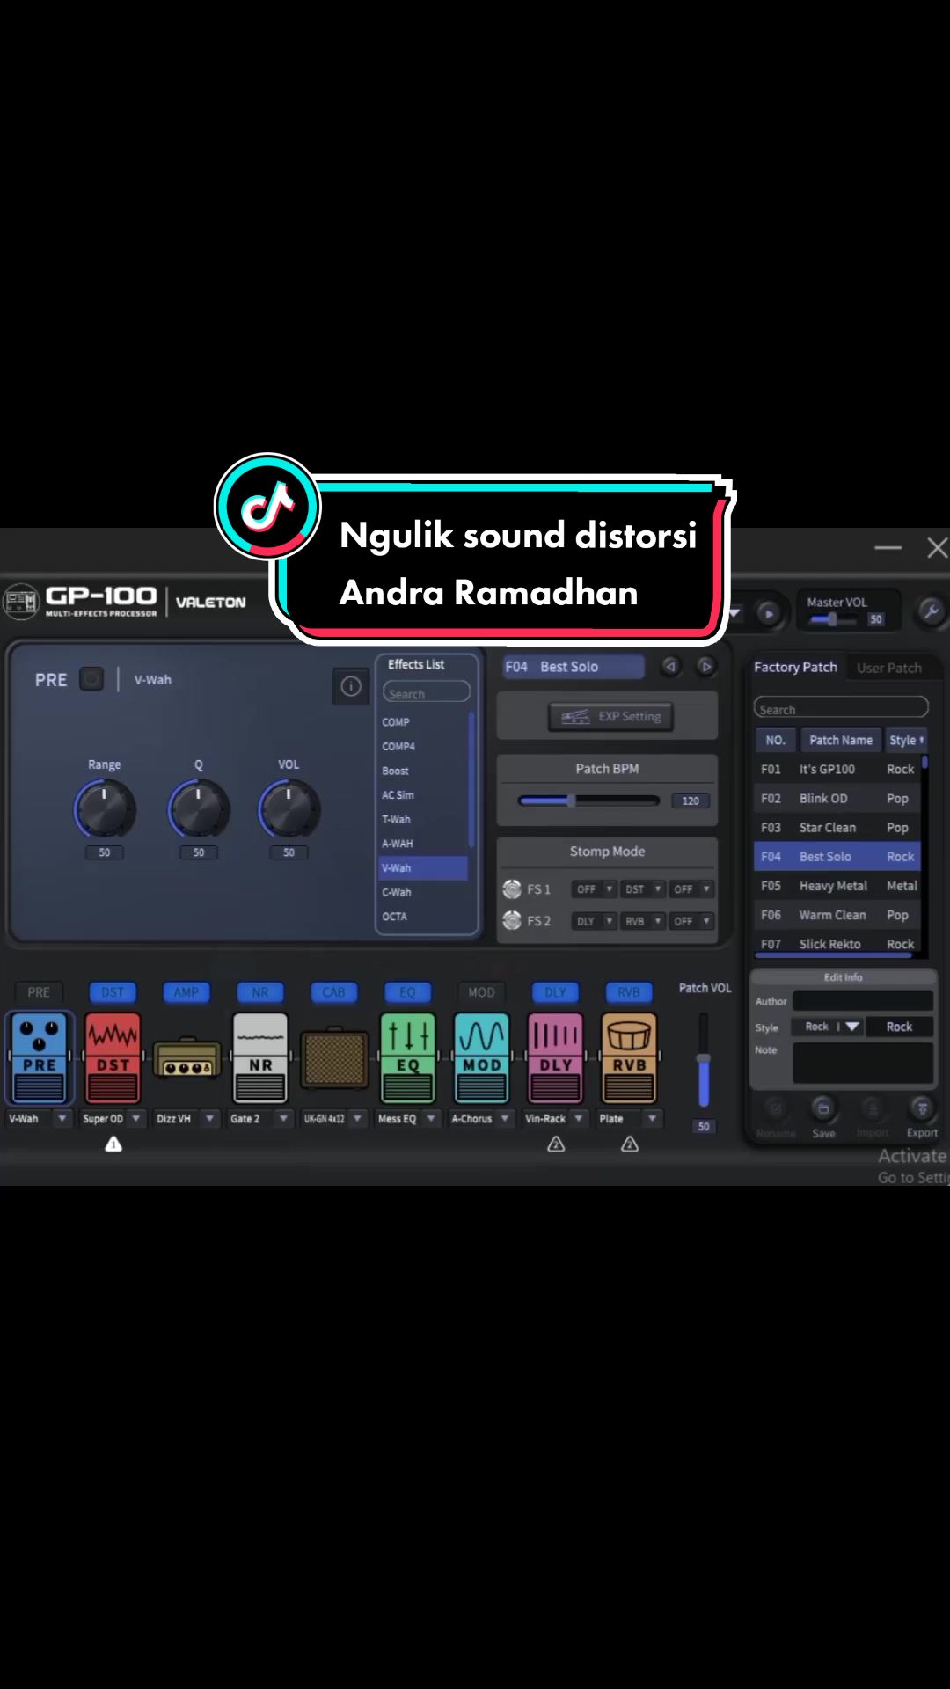Click the Patch BPM slider
Image resolution: width=950 pixels, height=1689 pixels.
(x=588, y=801)
